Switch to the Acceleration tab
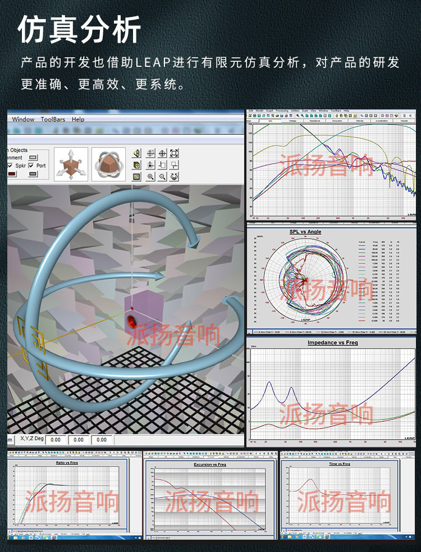This screenshot has width=421, height=552. pos(382,121)
